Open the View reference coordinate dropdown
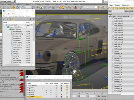 click(27, 7)
